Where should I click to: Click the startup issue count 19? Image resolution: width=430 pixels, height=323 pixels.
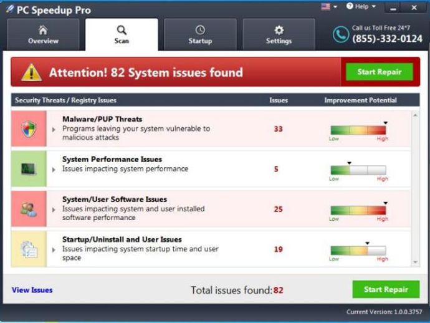click(x=279, y=249)
